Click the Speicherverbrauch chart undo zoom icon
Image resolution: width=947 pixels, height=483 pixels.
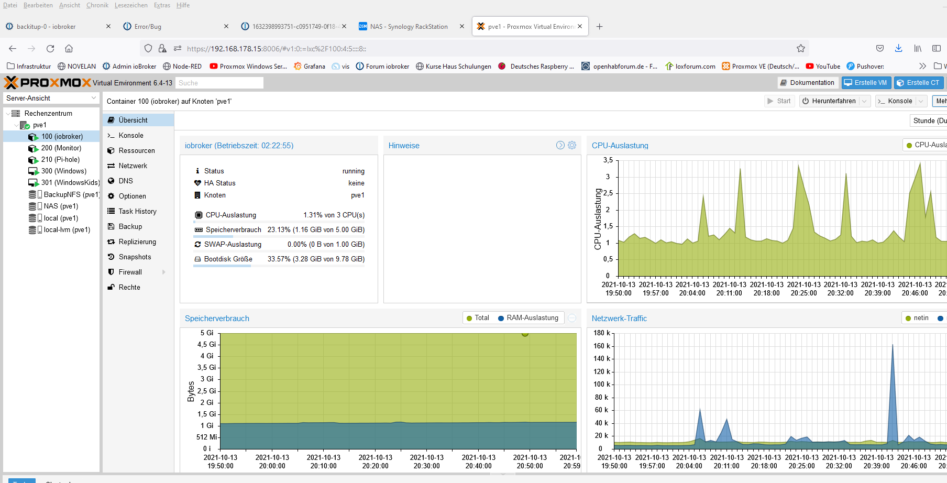tap(572, 318)
